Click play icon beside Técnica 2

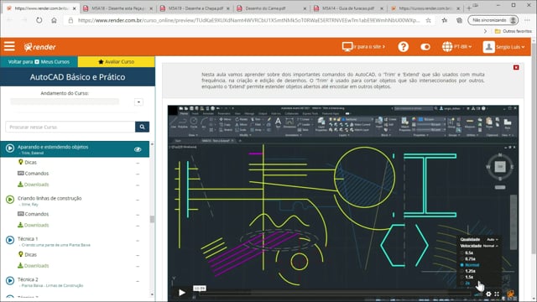click(x=10, y=280)
